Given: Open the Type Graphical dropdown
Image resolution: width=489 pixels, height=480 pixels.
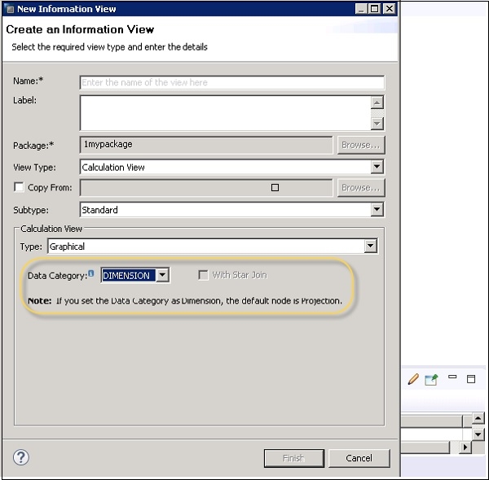Looking at the screenshot, I should pyautogui.click(x=371, y=246).
